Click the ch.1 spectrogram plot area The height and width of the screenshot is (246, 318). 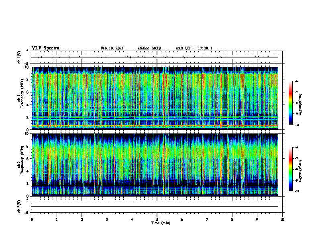click(155, 98)
